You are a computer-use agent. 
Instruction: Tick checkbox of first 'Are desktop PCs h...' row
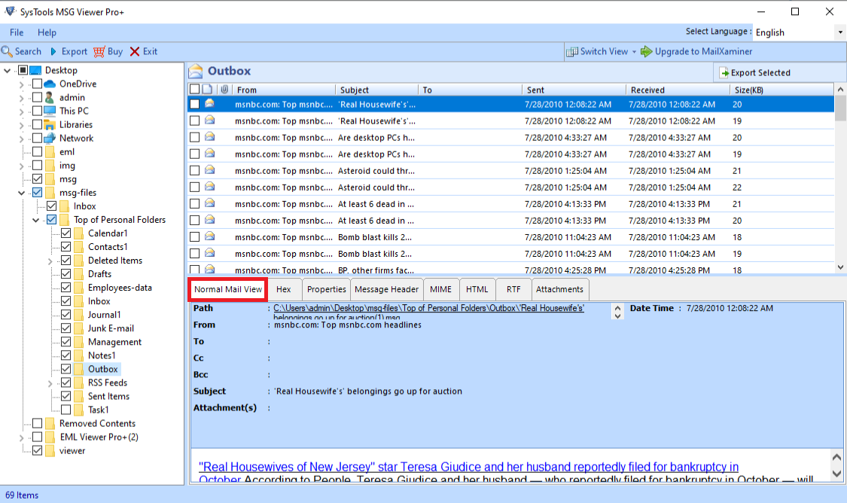(194, 137)
